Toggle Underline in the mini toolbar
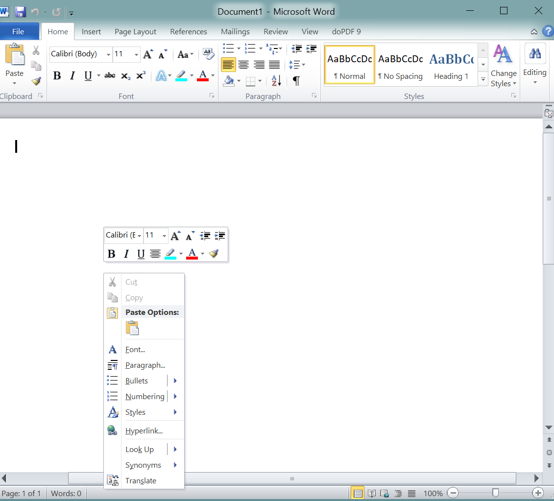Screen dimensions: 554x501 (x=141, y=254)
